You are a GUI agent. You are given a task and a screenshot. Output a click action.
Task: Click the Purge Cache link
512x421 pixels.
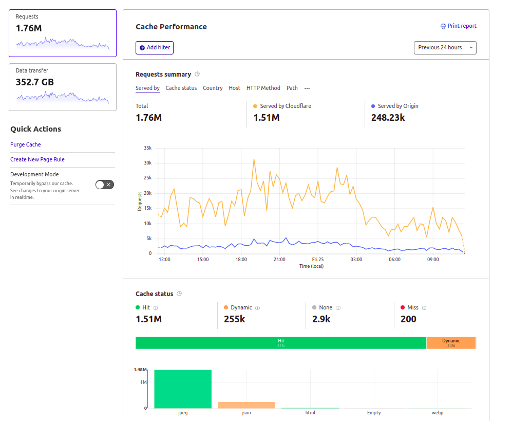click(26, 145)
